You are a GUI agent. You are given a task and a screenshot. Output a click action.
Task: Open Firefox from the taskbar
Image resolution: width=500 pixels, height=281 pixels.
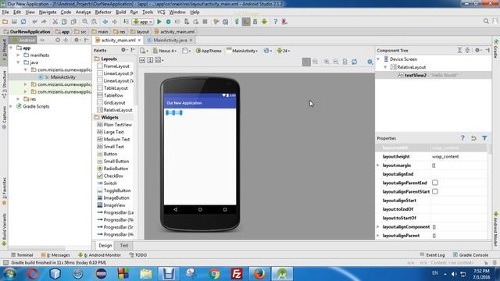pos(259,274)
